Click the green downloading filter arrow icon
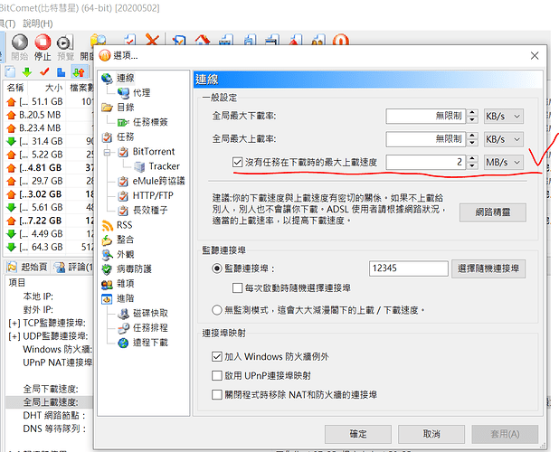Screen dimensions: 559x452 [27, 72]
